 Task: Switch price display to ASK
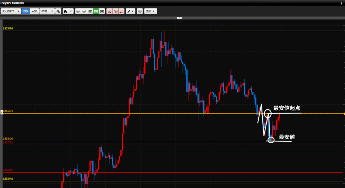[34, 11]
